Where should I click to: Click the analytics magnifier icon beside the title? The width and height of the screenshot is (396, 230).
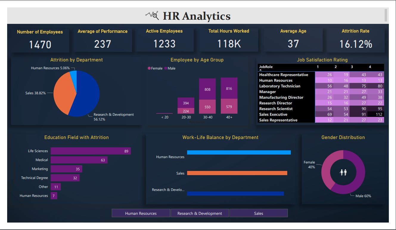[152, 15]
